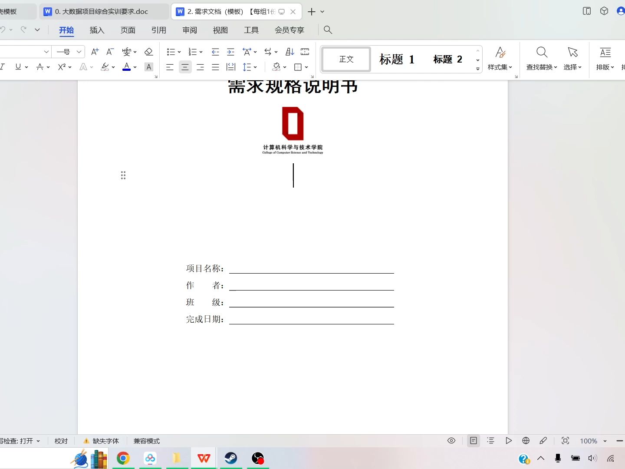
Task: Toggle underline formatting
Action: pyautogui.click(x=18, y=67)
